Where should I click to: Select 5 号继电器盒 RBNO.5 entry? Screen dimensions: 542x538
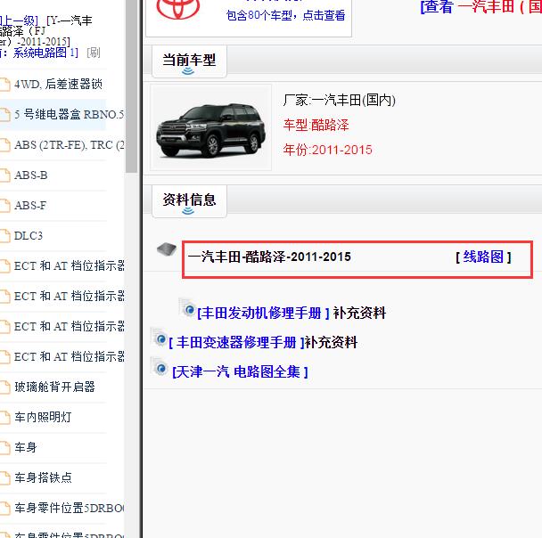coord(70,114)
